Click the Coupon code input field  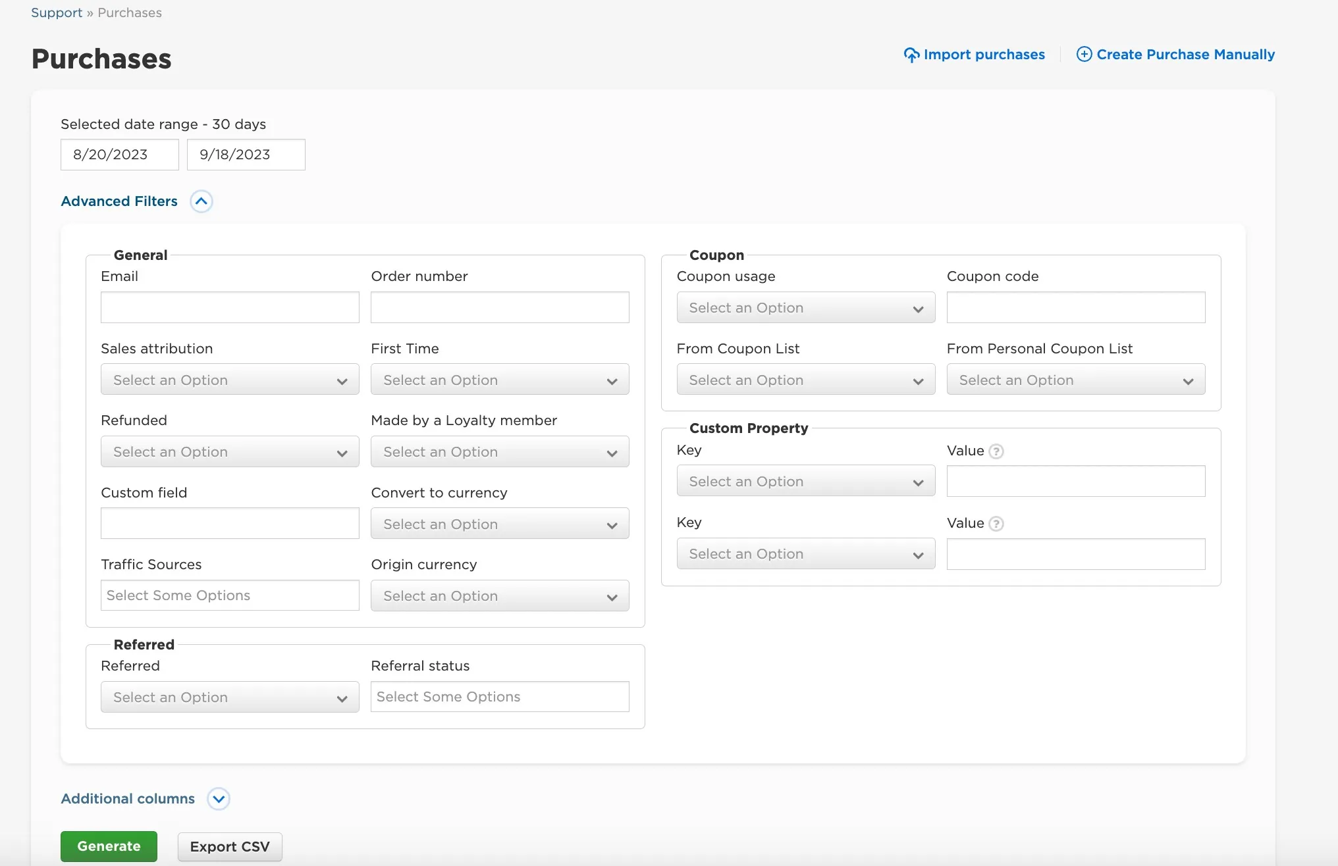[x=1076, y=307]
